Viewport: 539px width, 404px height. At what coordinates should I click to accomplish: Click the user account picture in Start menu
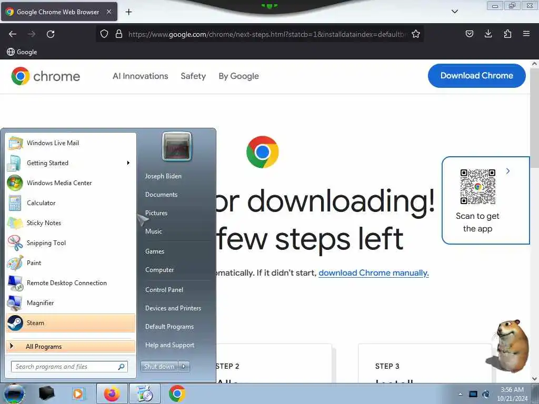point(177,147)
